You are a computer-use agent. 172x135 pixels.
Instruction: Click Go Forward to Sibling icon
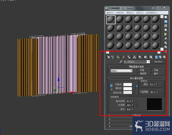164,57
